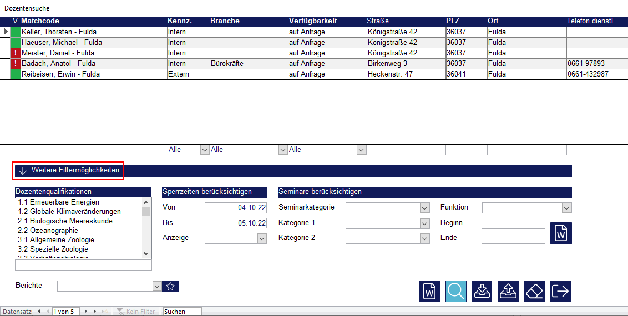Expand the Funktion combo box
The height and width of the screenshot is (316, 628).
coord(566,208)
